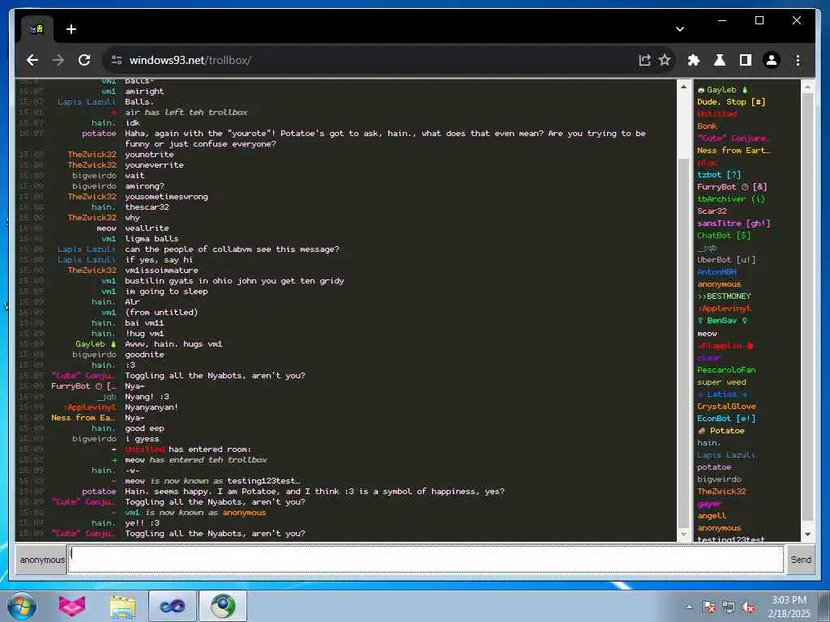Select CrystalGlove in user list
The image size is (830, 622).
726,407
